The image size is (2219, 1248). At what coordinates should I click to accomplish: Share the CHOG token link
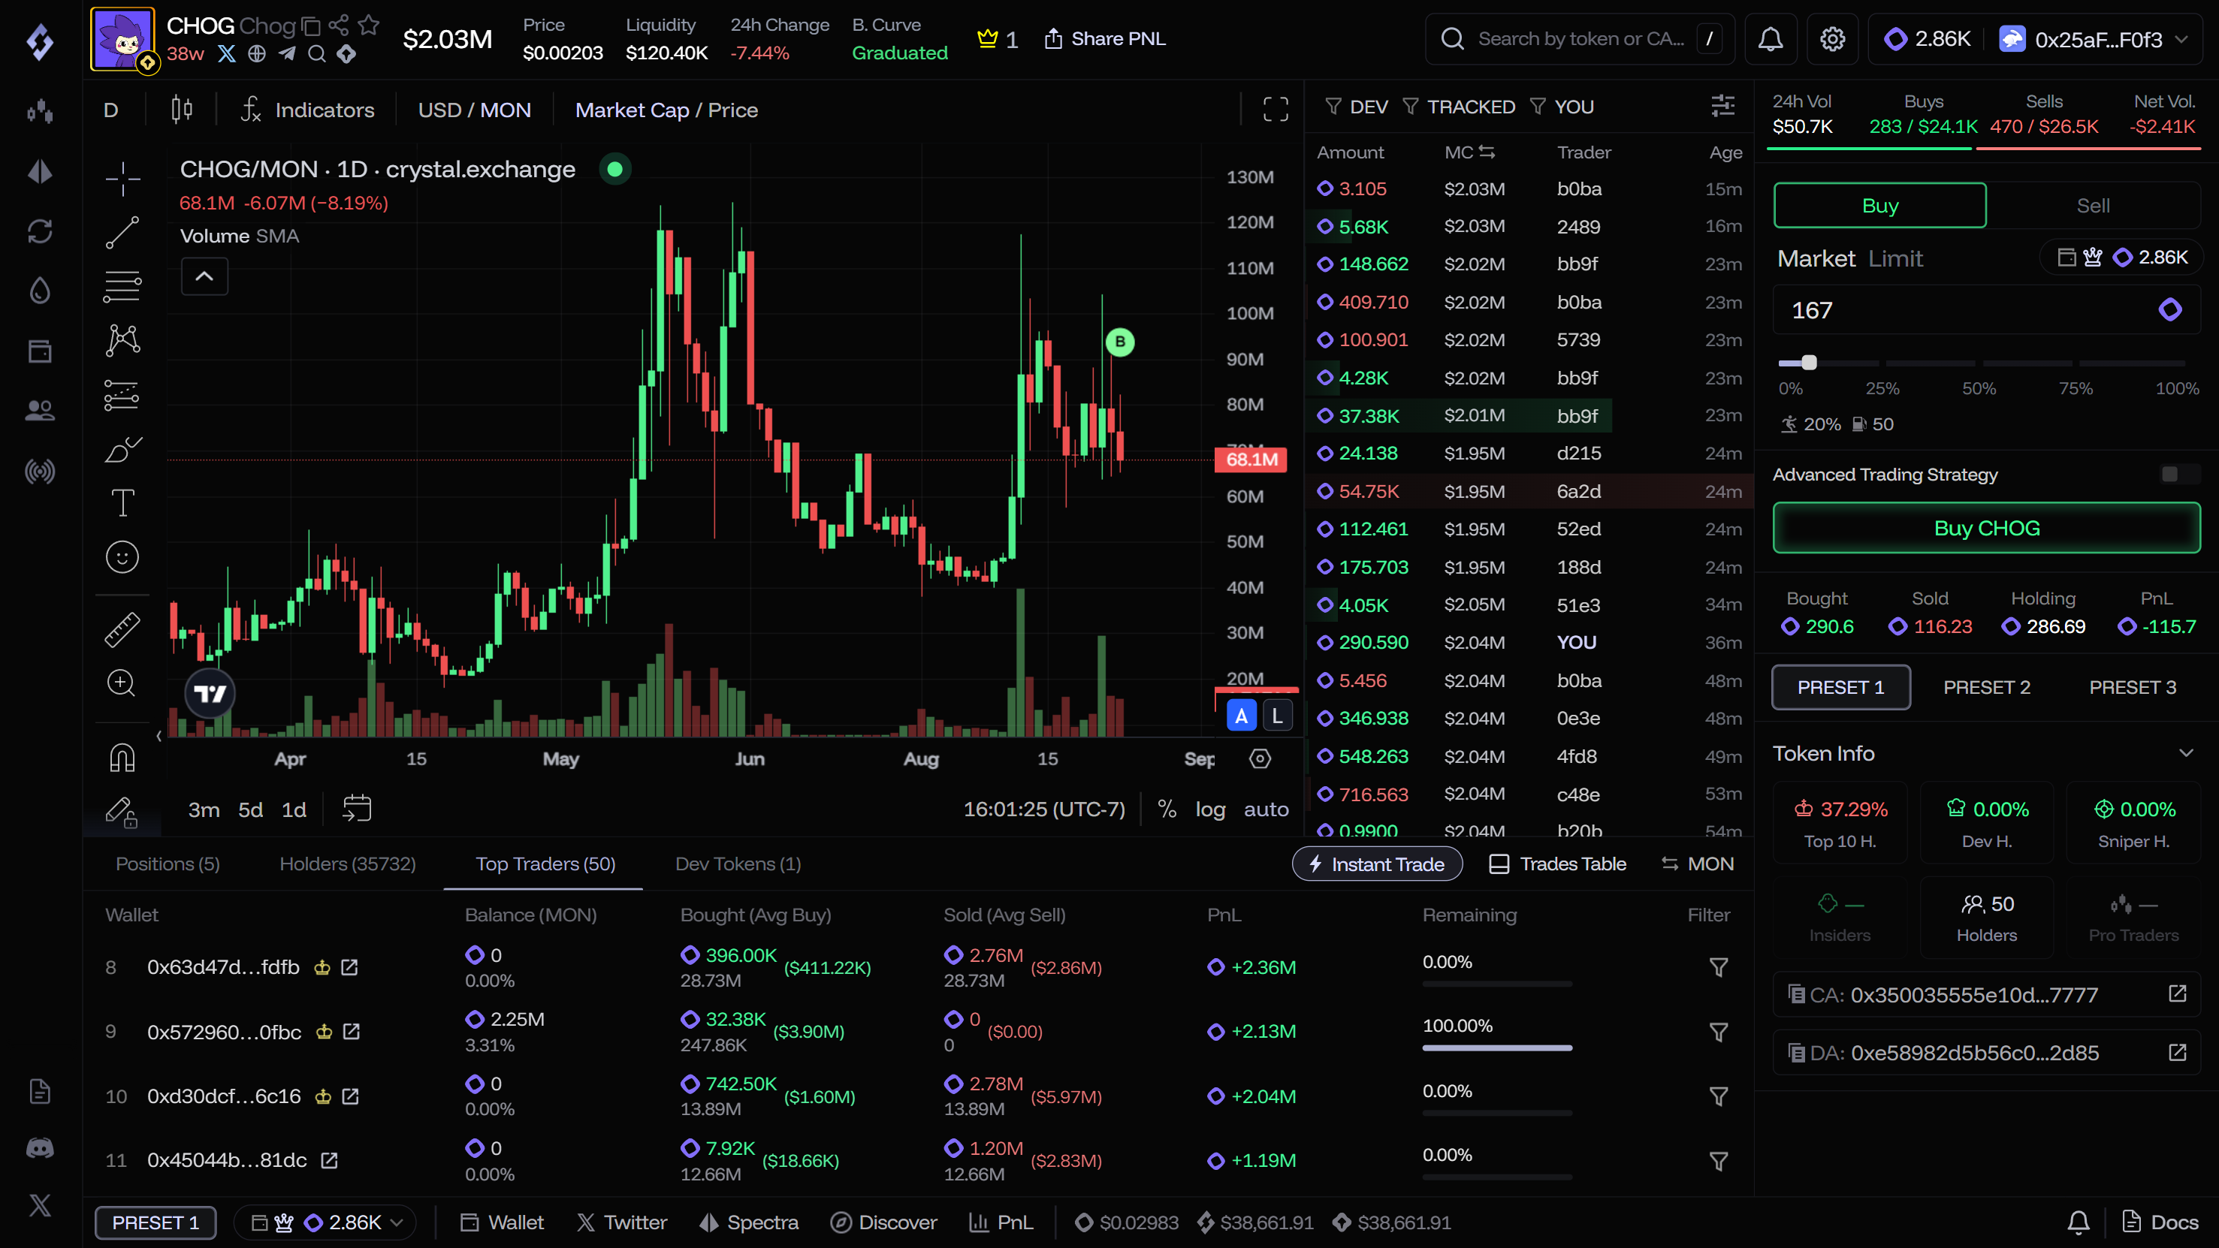click(x=339, y=25)
